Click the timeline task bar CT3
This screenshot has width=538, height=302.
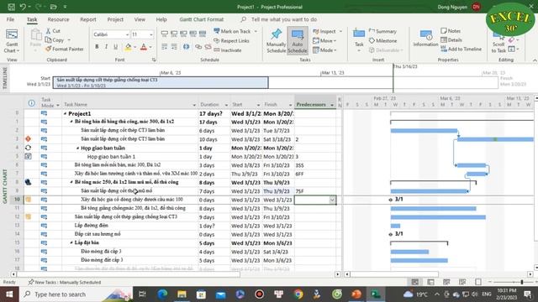pyautogui.click(x=161, y=82)
